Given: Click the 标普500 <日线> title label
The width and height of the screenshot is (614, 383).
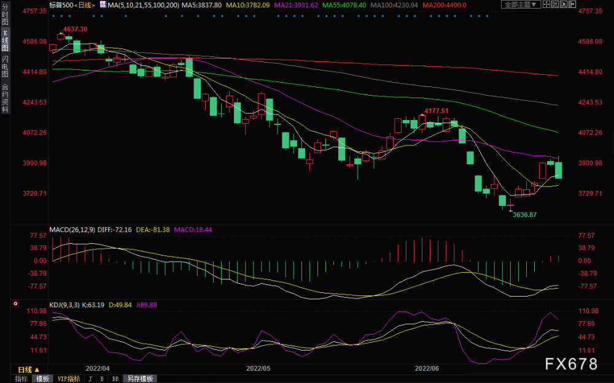Looking at the screenshot, I should pyautogui.click(x=72, y=5).
